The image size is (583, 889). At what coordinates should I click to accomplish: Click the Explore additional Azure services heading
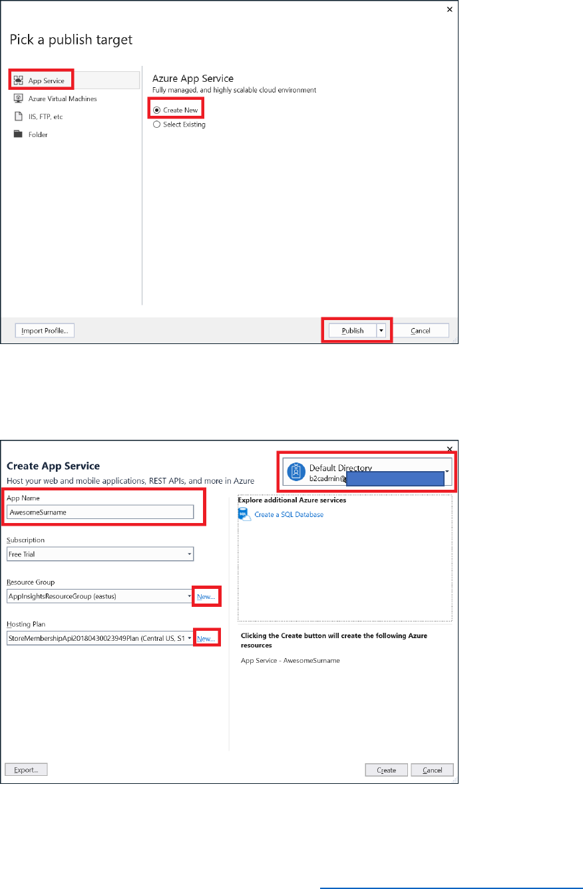point(292,500)
